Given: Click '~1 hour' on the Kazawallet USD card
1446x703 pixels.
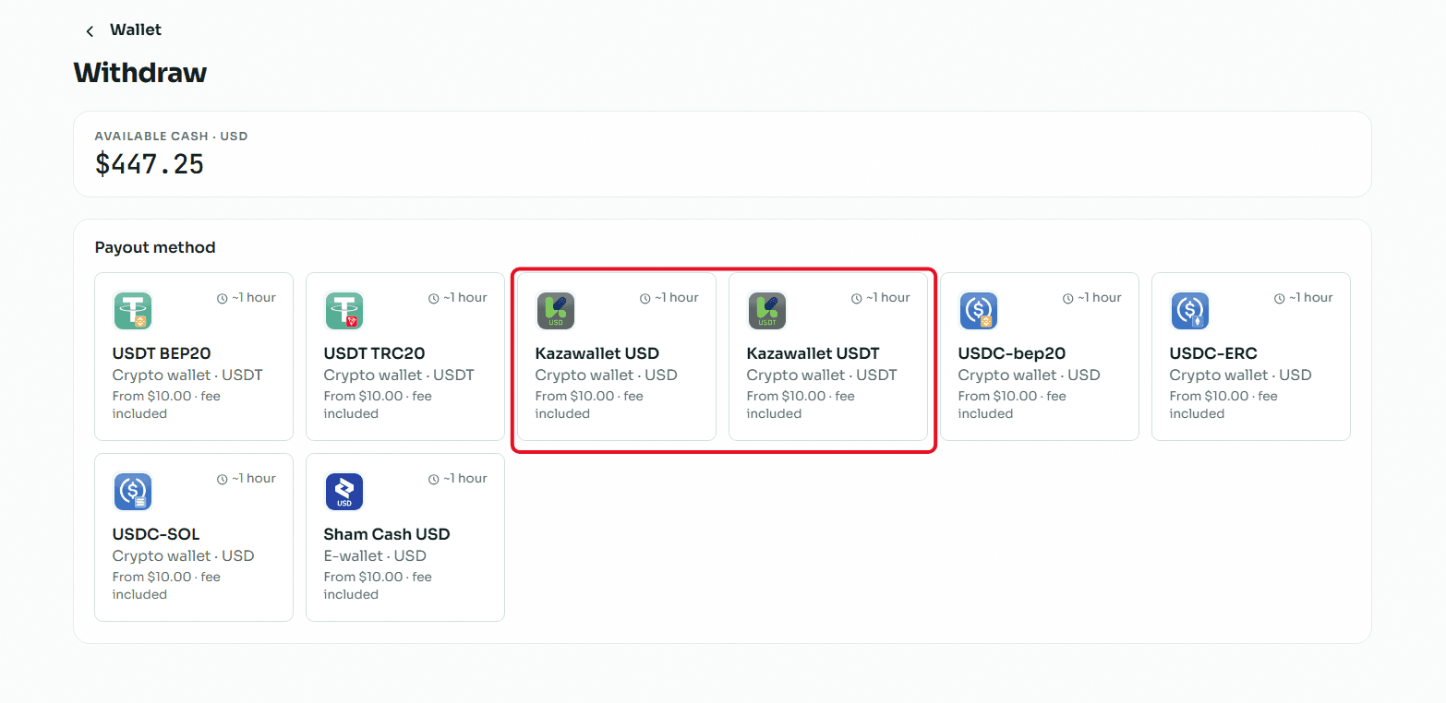Looking at the screenshot, I should [676, 298].
